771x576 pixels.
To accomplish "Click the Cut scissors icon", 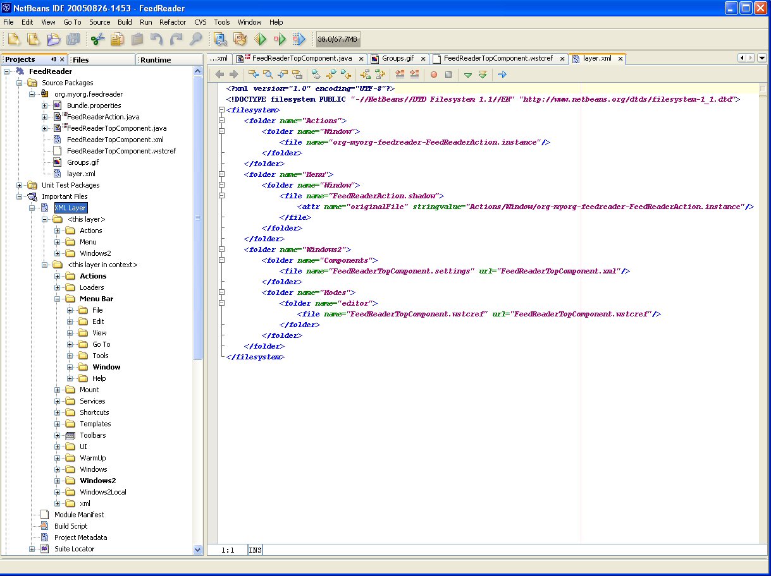I will (97, 39).
